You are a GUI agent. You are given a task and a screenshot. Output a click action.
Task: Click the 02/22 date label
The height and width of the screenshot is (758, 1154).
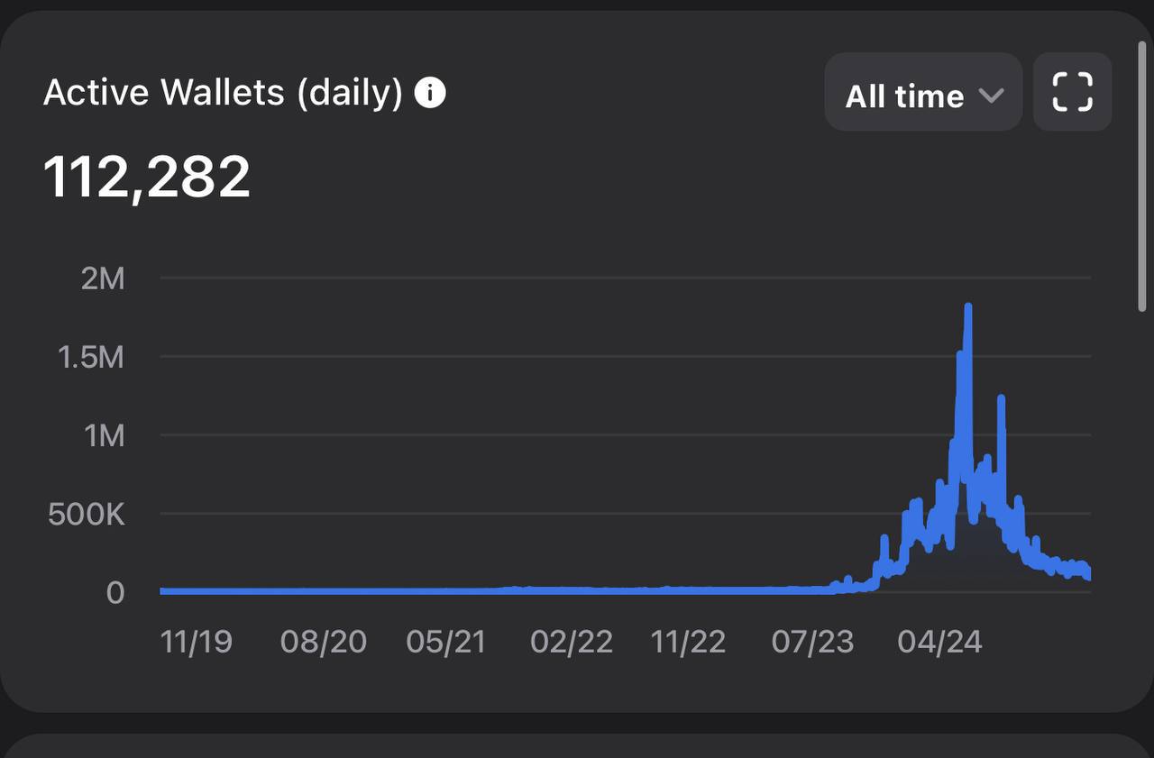pos(571,642)
